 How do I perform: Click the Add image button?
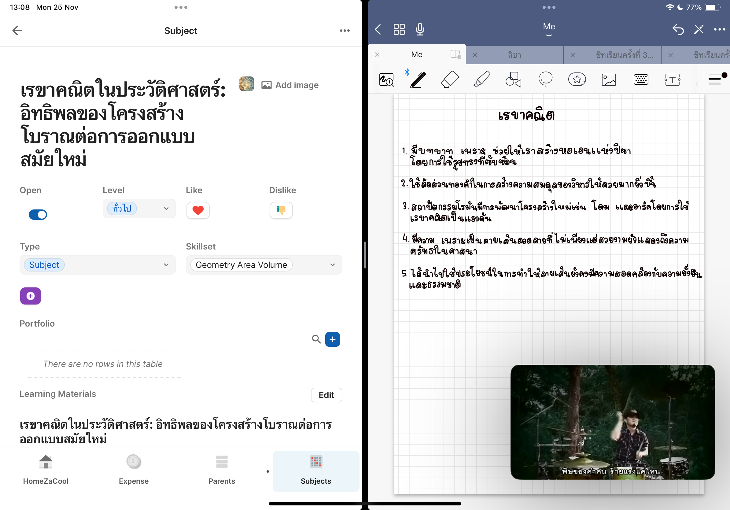coord(290,85)
